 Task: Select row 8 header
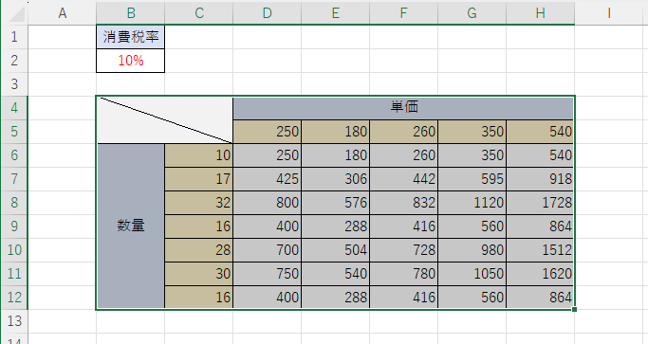[x=14, y=203]
